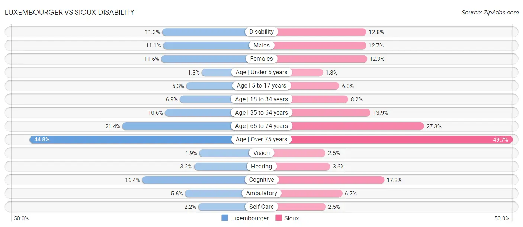This screenshot has height=227, width=523.
Task: Select the Vision category label
Action: click(x=261, y=153)
